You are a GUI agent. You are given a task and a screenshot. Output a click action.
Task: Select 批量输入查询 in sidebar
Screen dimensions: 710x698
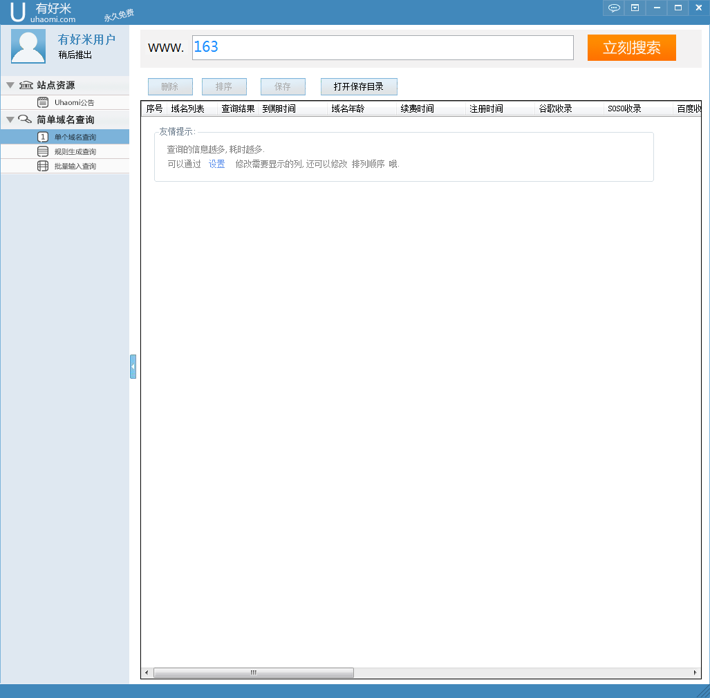tap(65, 166)
